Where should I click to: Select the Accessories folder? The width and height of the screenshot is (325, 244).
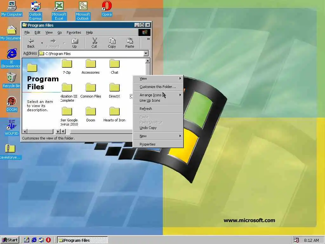click(90, 67)
